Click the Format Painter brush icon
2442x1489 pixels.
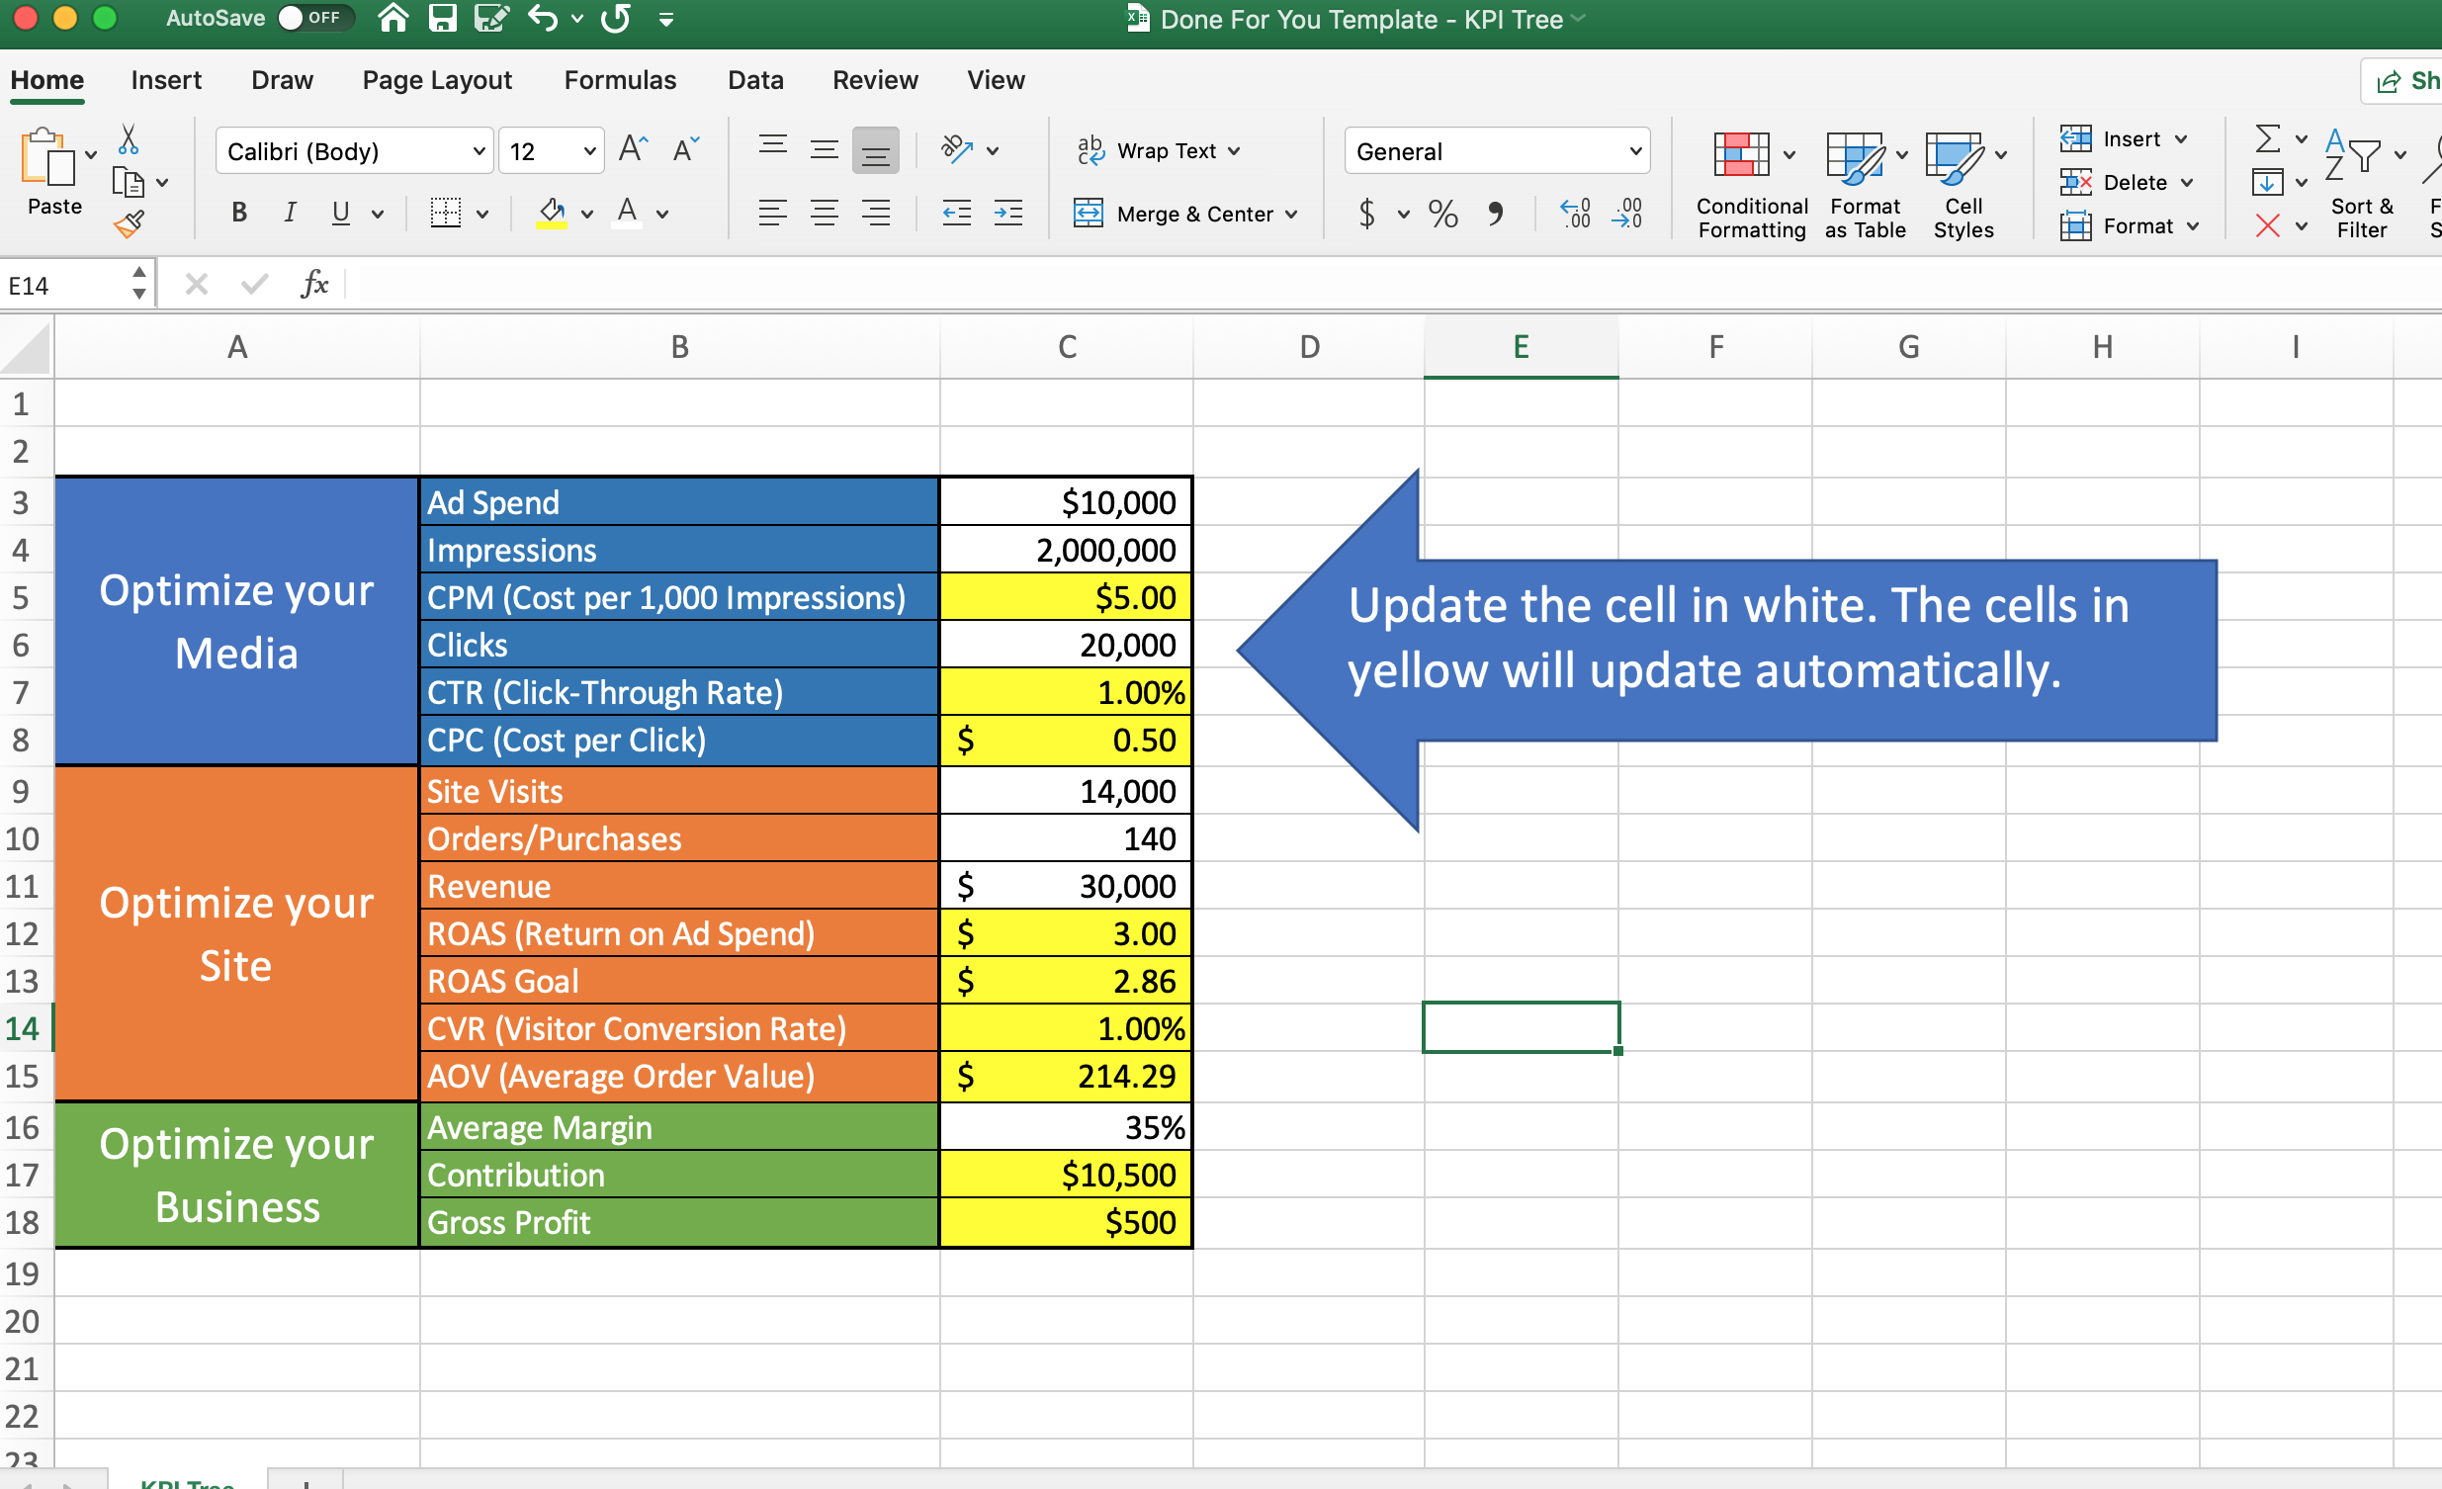tap(129, 225)
